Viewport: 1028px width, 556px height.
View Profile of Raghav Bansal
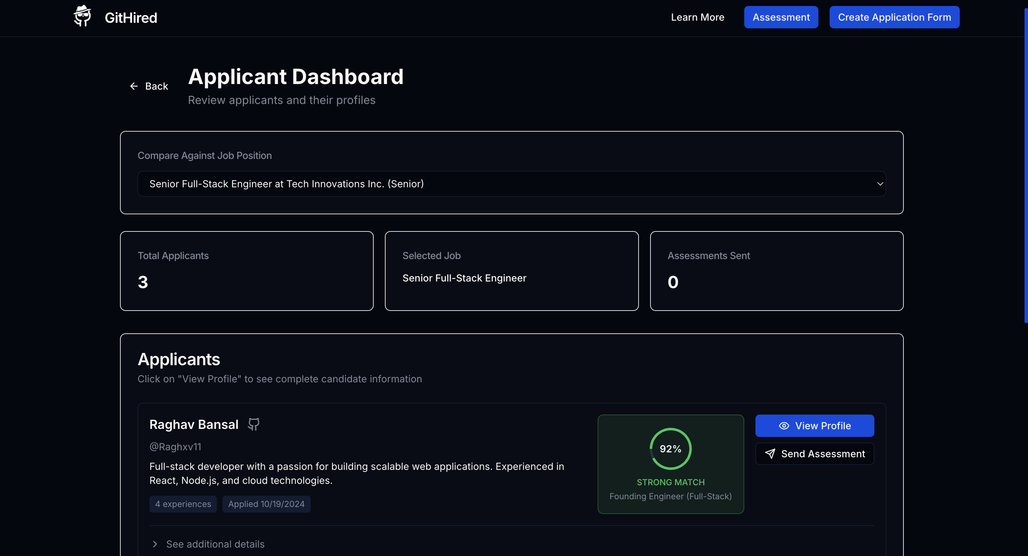click(x=815, y=426)
